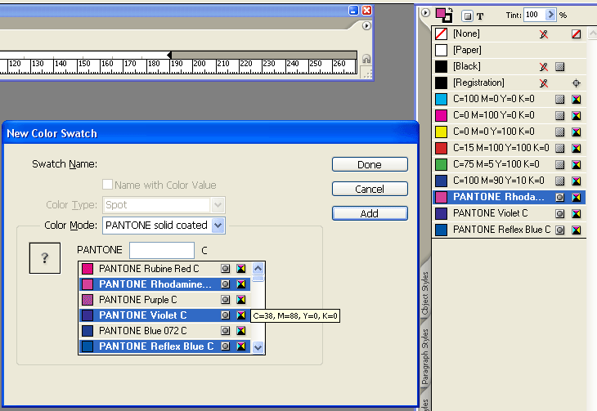
Task: Select the formatting affects container icon
Action: point(468,16)
